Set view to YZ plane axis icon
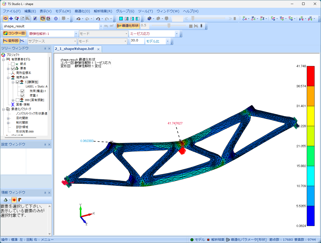 tap(253, 19)
